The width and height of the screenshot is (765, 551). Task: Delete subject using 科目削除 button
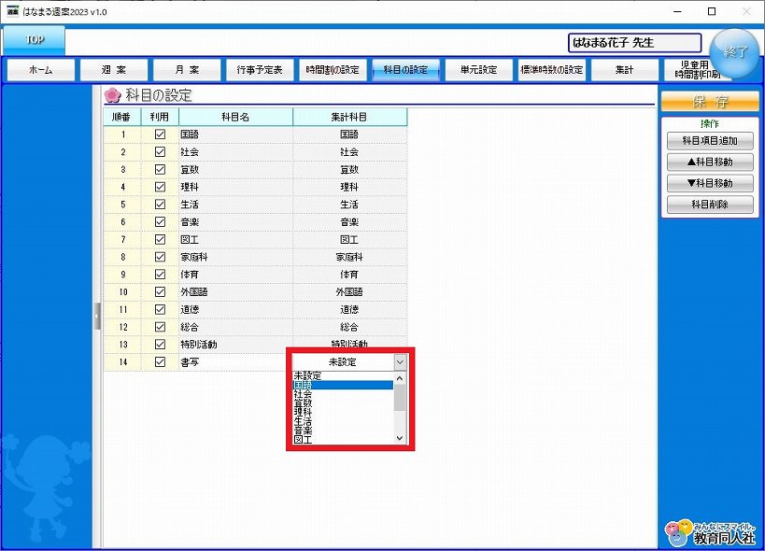(x=710, y=205)
